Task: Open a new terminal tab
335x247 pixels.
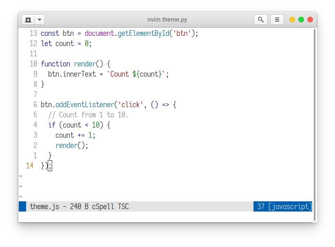Action: (x=28, y=20)
